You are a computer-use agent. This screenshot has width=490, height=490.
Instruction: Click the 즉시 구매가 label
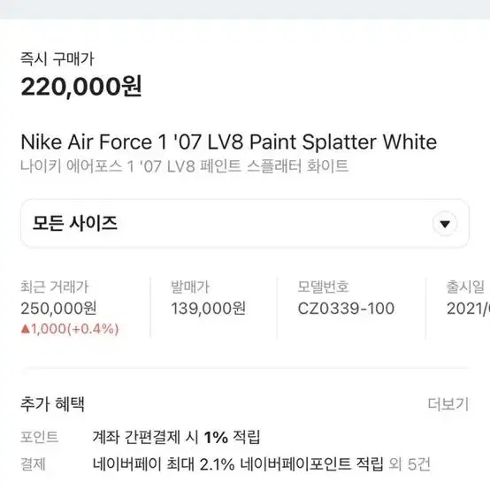coord(57,58)
